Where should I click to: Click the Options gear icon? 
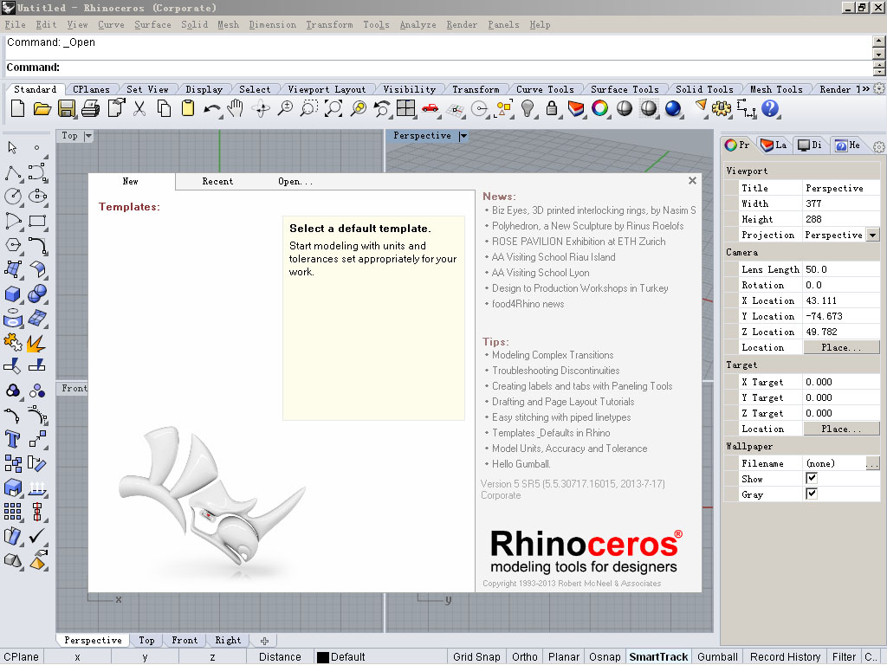(722, 108)
